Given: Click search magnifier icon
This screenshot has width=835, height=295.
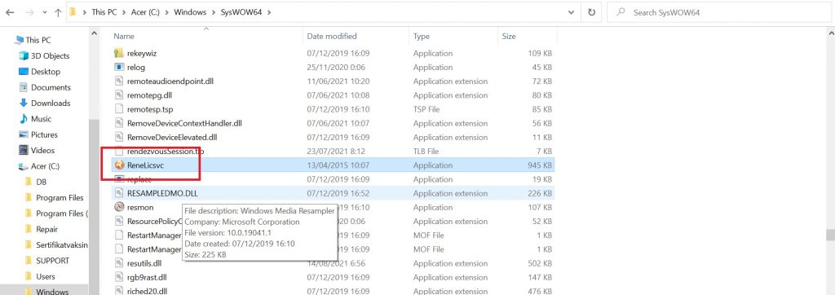Looking at the screenshot, I should pos(620,12).
